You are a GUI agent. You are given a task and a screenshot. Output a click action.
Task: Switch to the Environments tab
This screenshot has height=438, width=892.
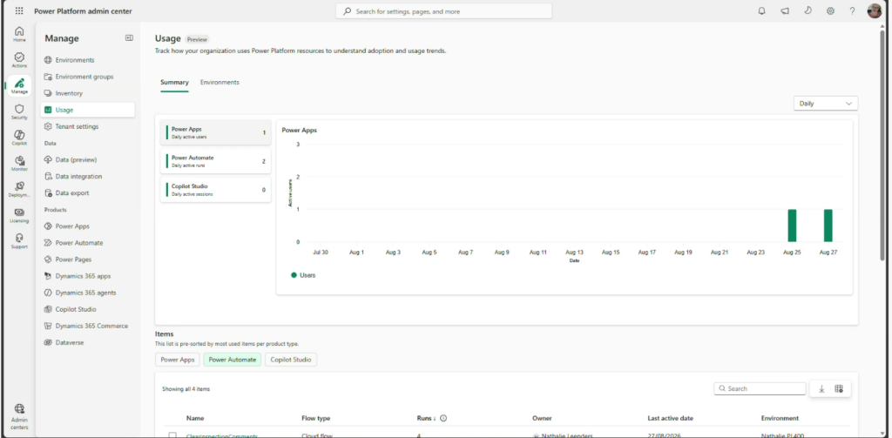[220, 83]
